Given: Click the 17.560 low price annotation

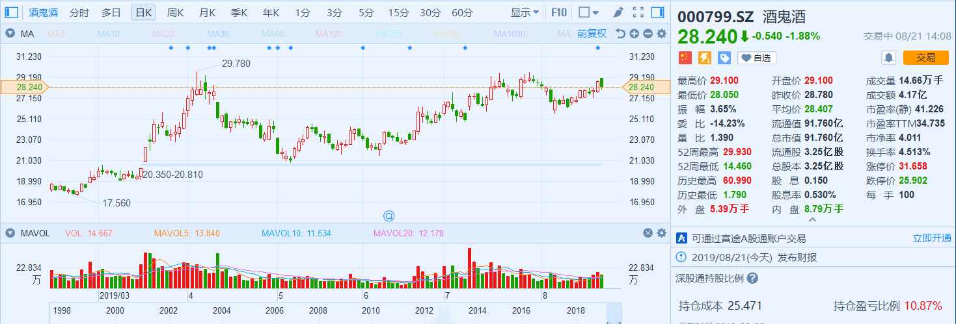Looking at the screenshot, I should [116, 203].
